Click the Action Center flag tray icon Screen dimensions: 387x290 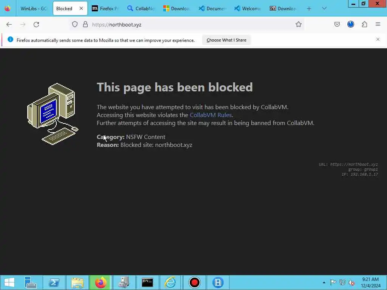point(333,282)
